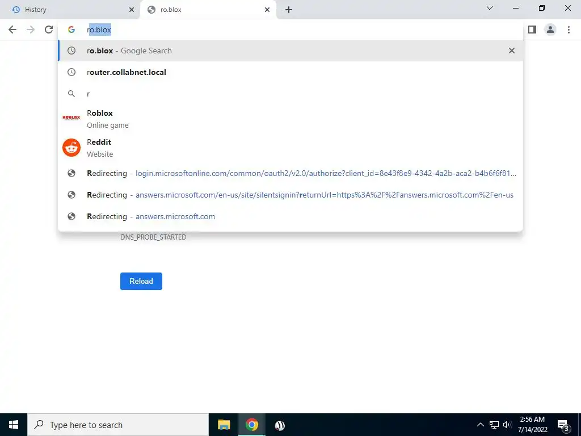This screenshot has width=581, height=436.
Task: Select ro.blox Google Search suggestion
Action: [290, 51]
